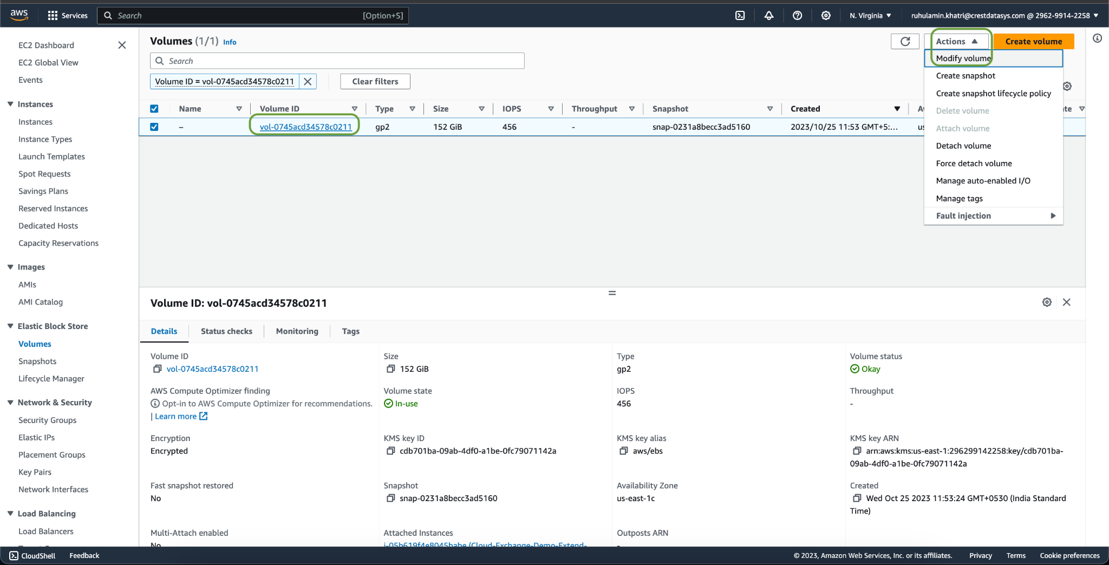
Task: Focus the volumes search field
Action: click(x=337, y=61)
